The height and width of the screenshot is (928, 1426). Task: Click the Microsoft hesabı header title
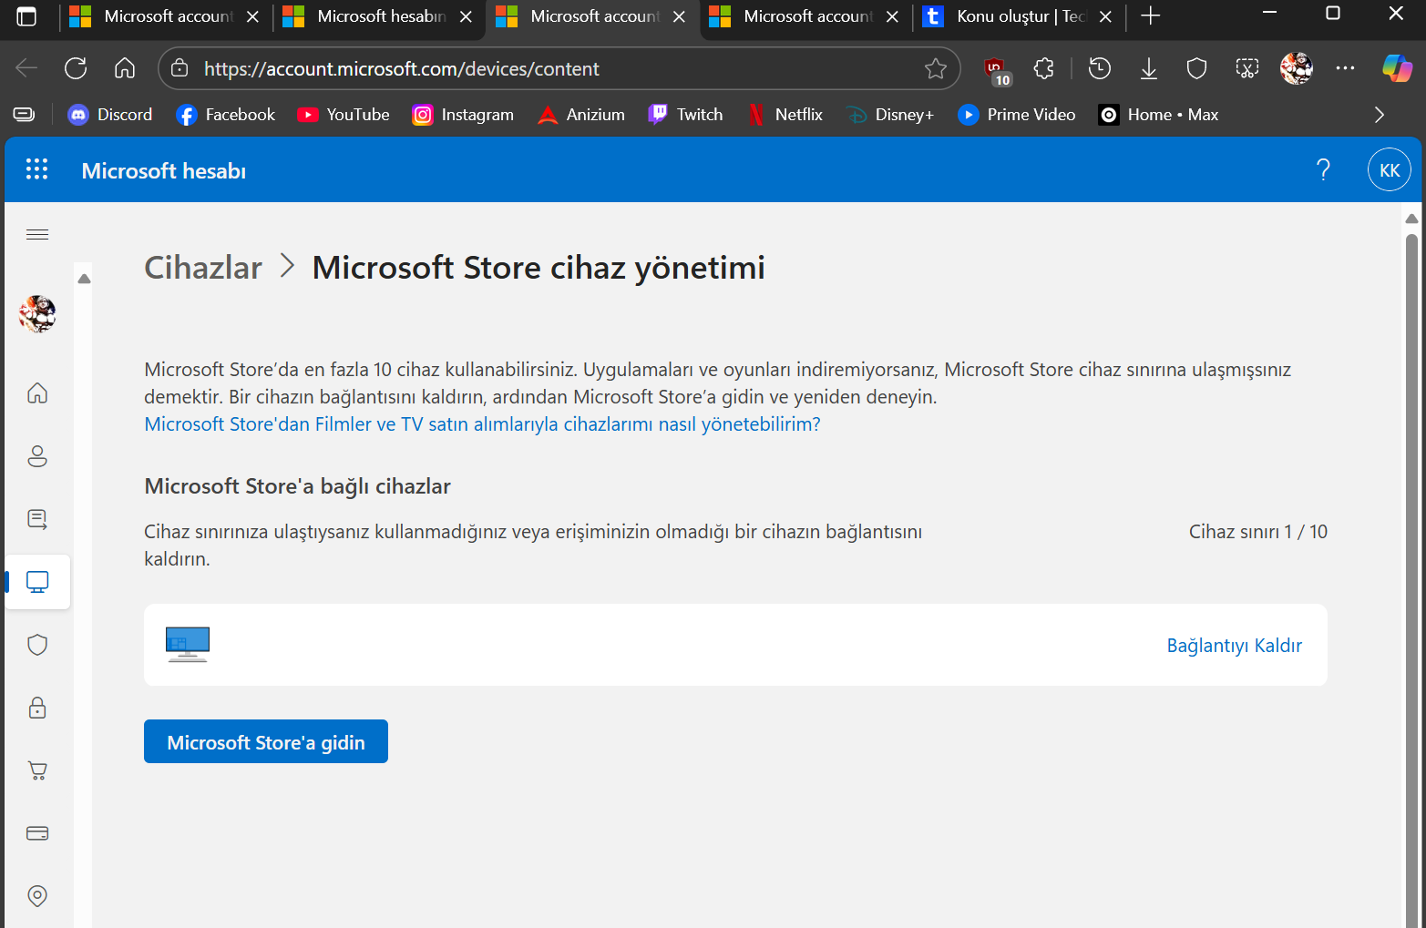click(x=164, y=171)
